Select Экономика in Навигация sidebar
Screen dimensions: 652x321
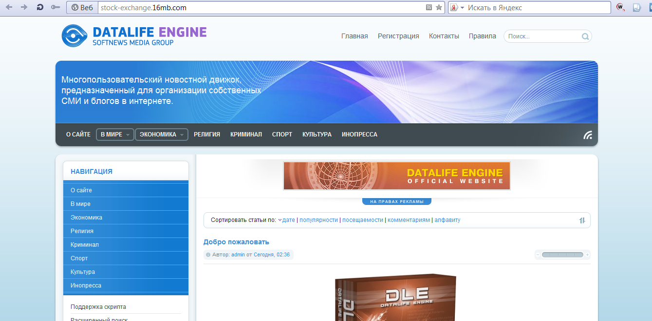point(126,218)
